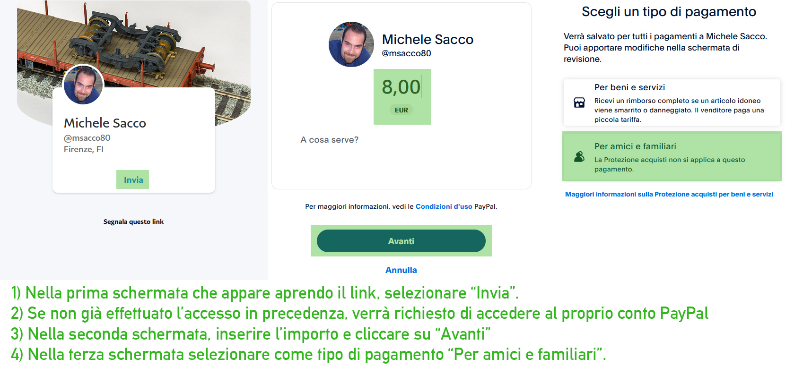Open Maggiori informazioni sulla Protezione acquisti link
The height and width of the screenshot is (367, 803).
pyautogui.click(x=669, y=194)
